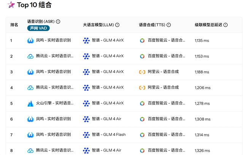Open the info icon next to 语音合成(TTS)
247x155 pixels.
pos(169,25)
